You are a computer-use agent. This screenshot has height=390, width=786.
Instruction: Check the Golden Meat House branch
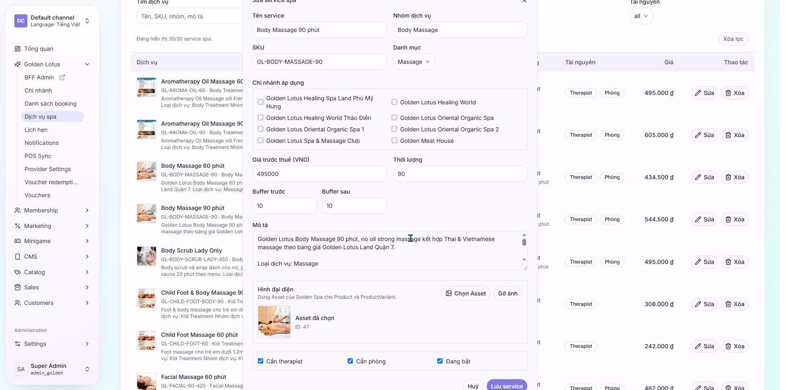tap(394, 140)
